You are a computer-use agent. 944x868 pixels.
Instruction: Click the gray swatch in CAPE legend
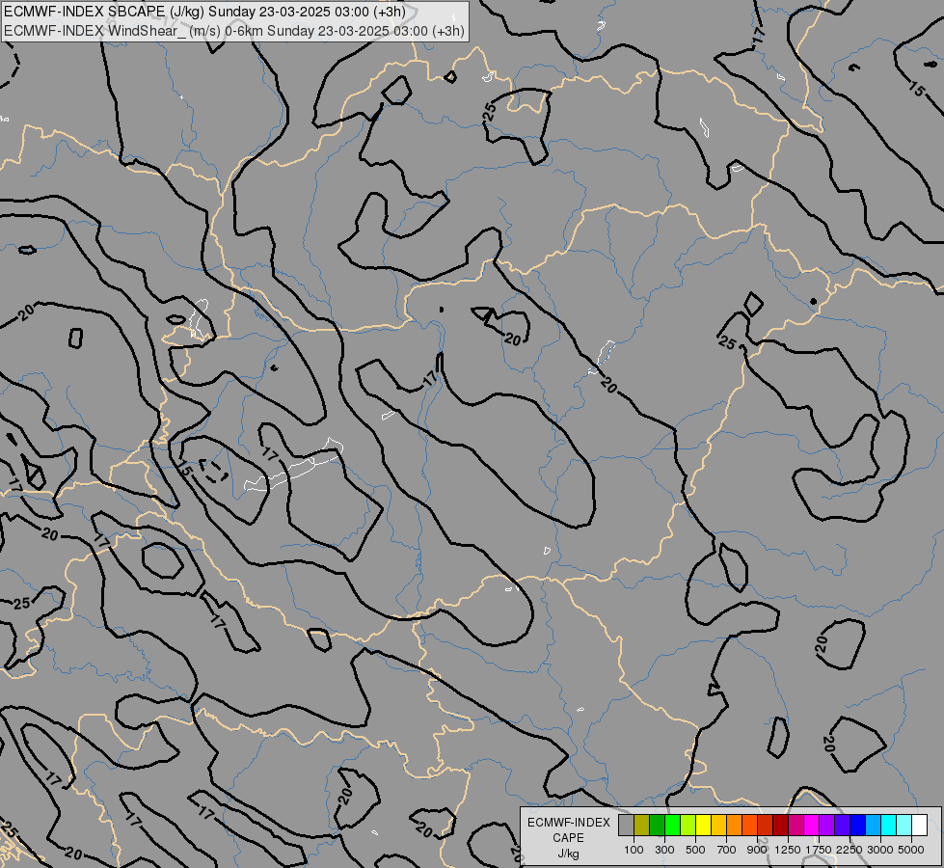tap(626, 825)
